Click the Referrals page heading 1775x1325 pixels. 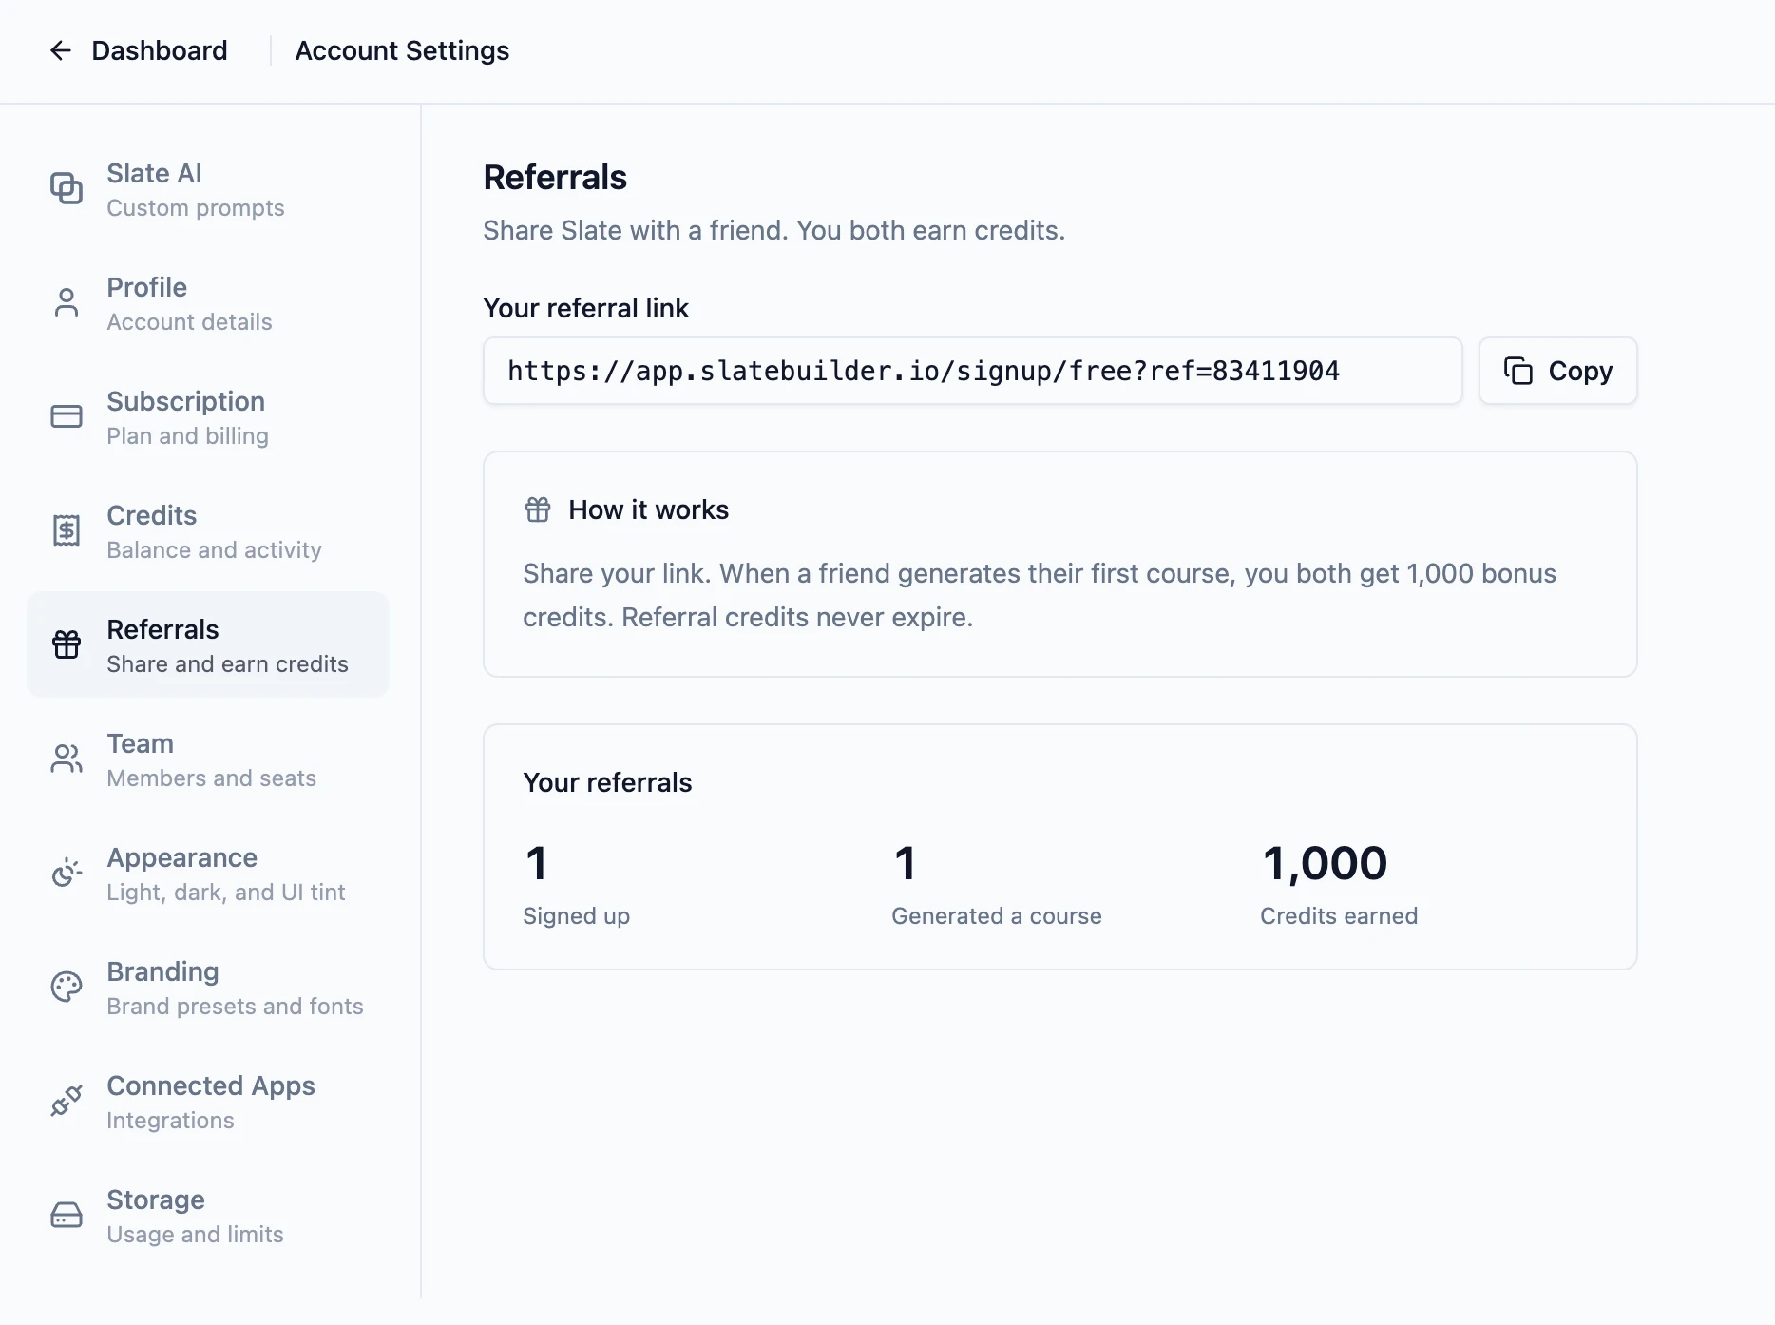tap(555, 178)
